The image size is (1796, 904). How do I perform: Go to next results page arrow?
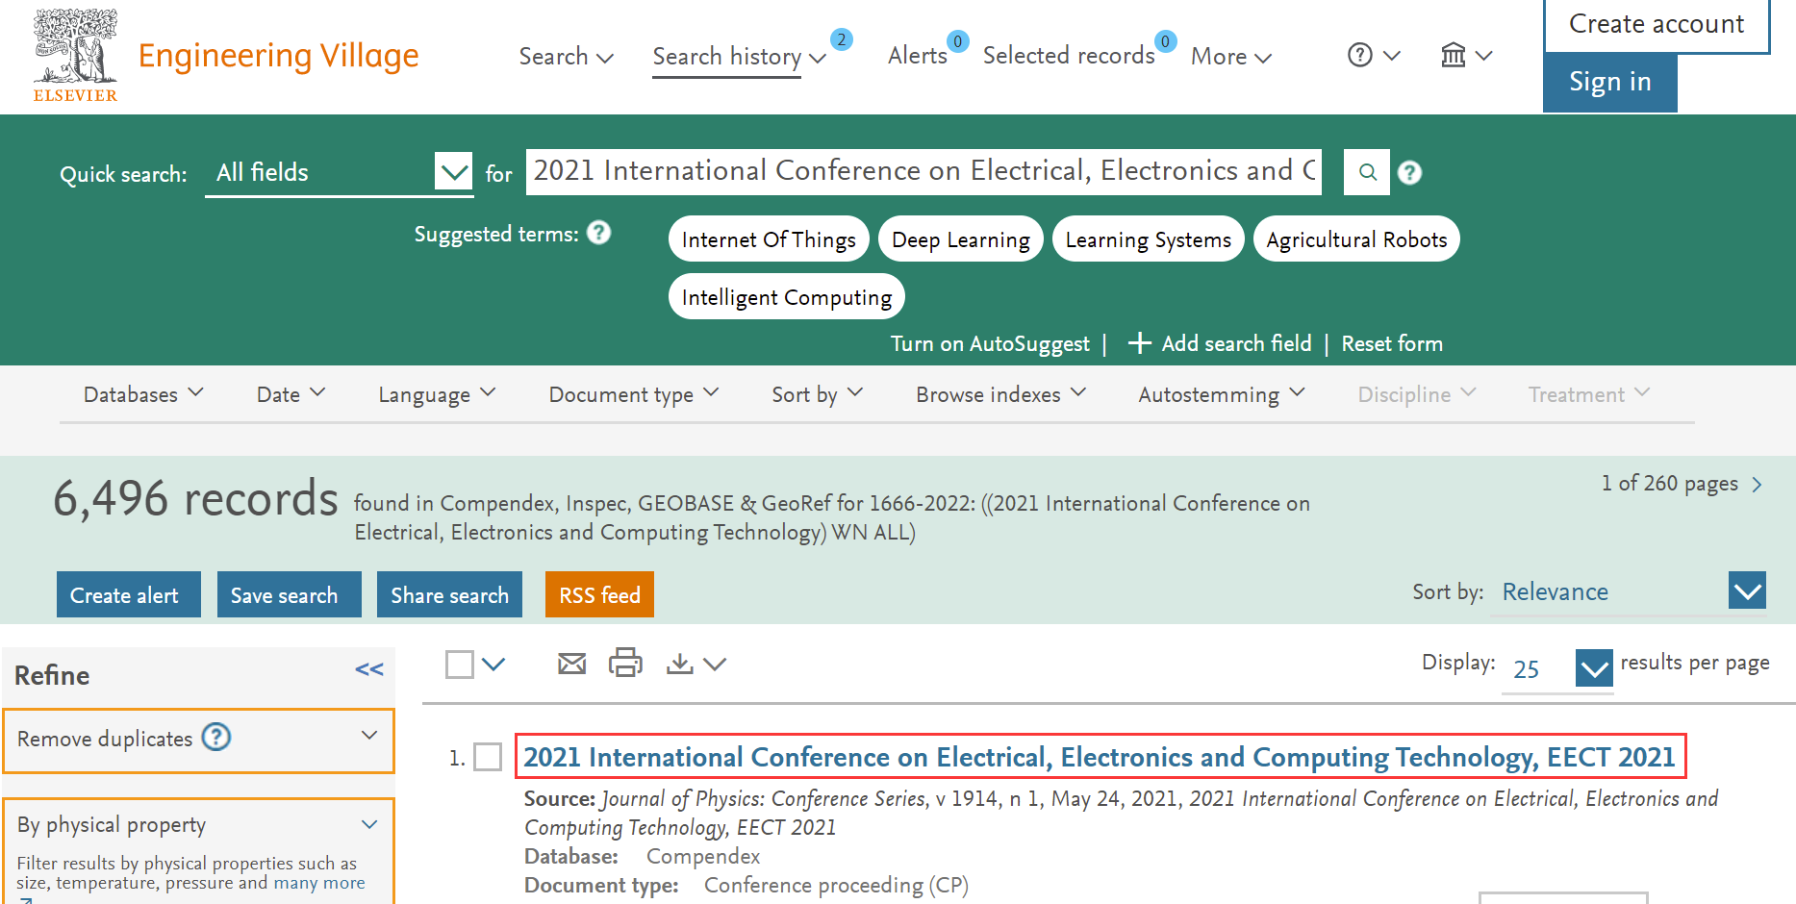click(1758, 485)
